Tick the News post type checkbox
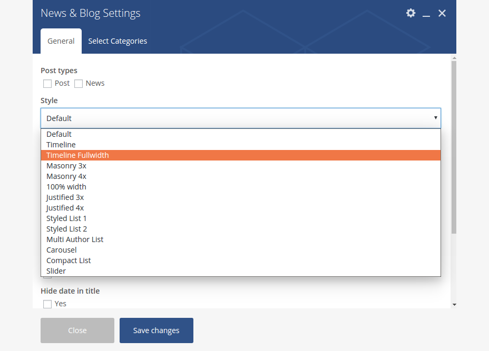The height and width of the screenshot is (351, 489). coord(79,84)
